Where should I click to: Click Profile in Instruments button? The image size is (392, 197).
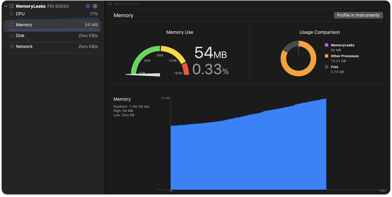(x=358, y=15)
